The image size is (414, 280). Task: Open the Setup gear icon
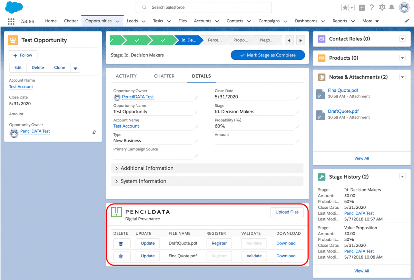pos(382,7)
